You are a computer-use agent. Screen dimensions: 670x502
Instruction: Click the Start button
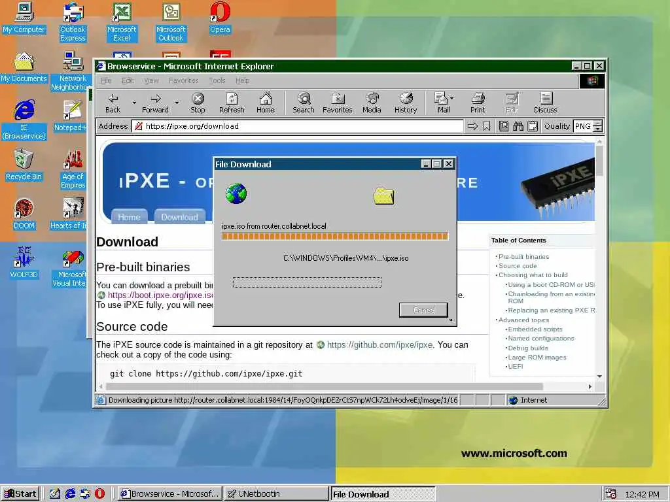pyautogui.click(x=20, y=494)
